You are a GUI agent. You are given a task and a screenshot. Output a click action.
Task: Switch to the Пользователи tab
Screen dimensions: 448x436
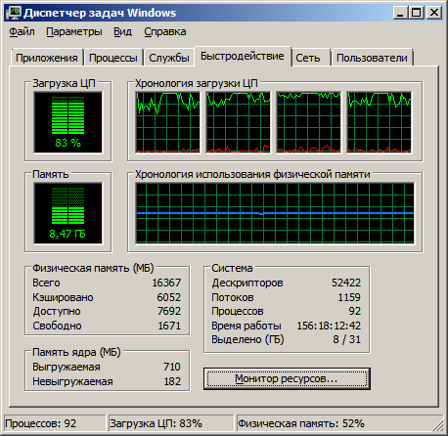(x=372, y=58)
